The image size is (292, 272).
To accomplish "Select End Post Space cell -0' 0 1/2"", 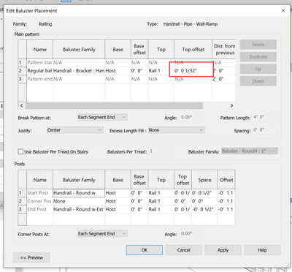I will coord(204,209).
